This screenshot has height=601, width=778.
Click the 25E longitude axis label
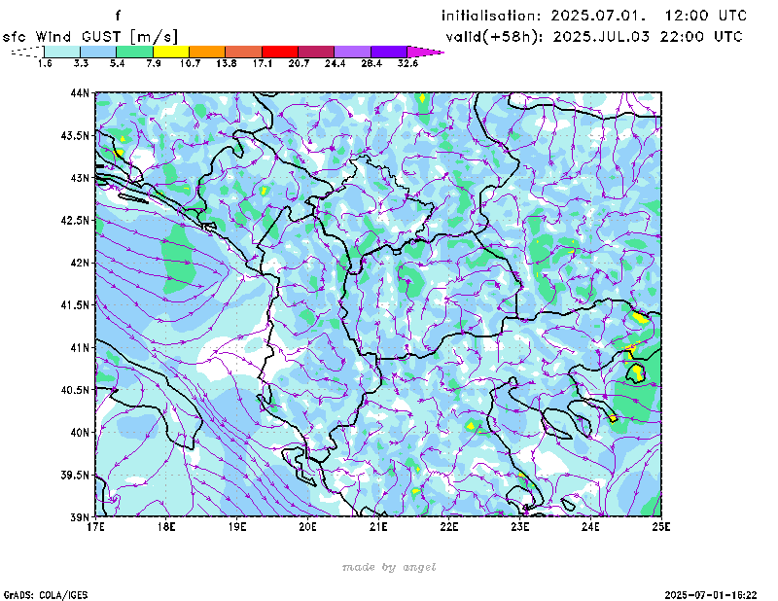click(661, 526)
